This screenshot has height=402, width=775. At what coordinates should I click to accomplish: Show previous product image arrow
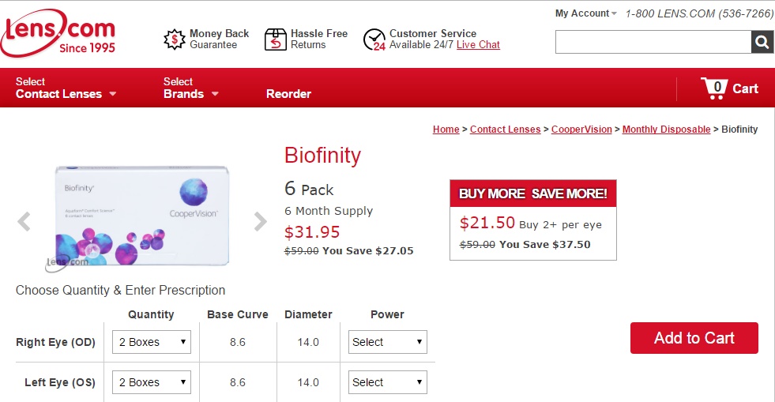[24, 221]
